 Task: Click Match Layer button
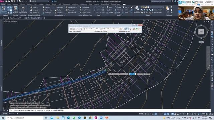[156, 13]
